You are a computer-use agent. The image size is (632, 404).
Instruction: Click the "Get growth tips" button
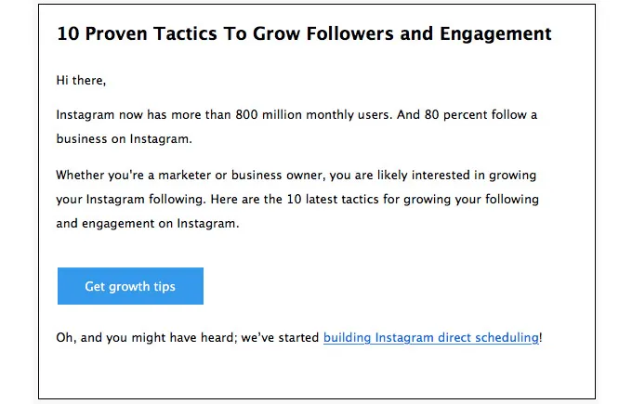[130, 286]
